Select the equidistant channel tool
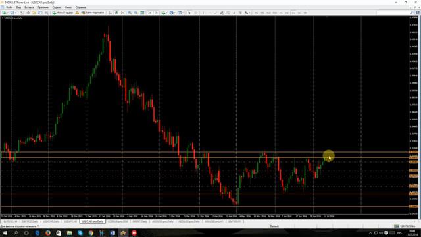The height and width of the screenshot is (237, 421). [222, 13]
